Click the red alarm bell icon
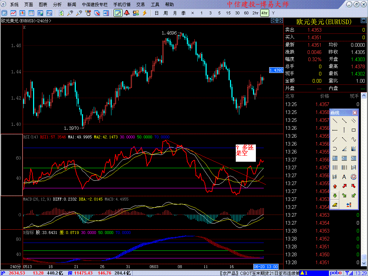368x276 pixels. click(127, 13)
